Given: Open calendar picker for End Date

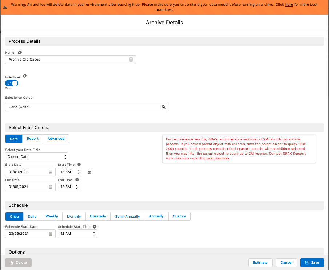Looking at the screenshot, I should (x=51, y=187).
